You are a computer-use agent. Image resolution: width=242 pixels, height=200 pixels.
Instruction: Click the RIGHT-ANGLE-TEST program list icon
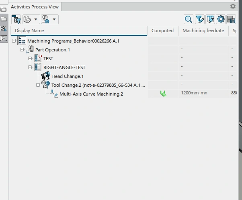pyautogui.click(x=38, y=67)
